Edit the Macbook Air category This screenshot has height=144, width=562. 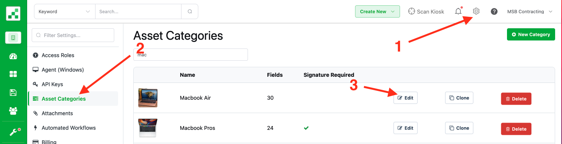point(405,98)
